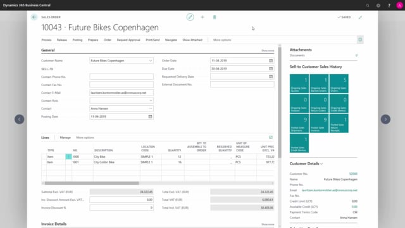
Task: Open Ongoing Sales Invoices tile
Action: click(x=299, y=103)
